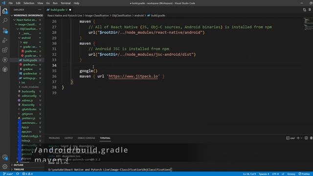This screenshot has width=313, height=176.
Task: Switch to the OUTPUT panel tab
Action: 68,138
